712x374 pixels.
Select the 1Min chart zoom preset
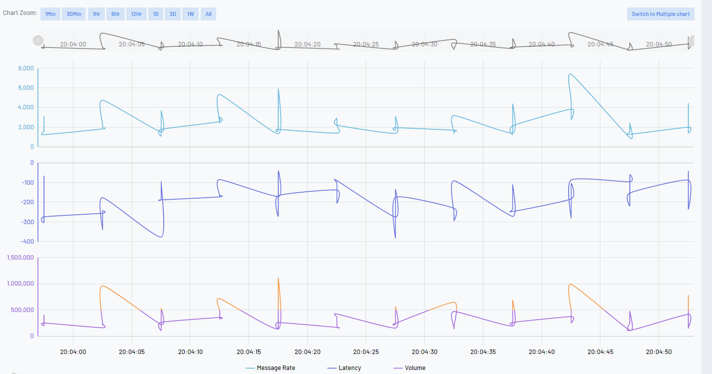click(x=50, y=13)
